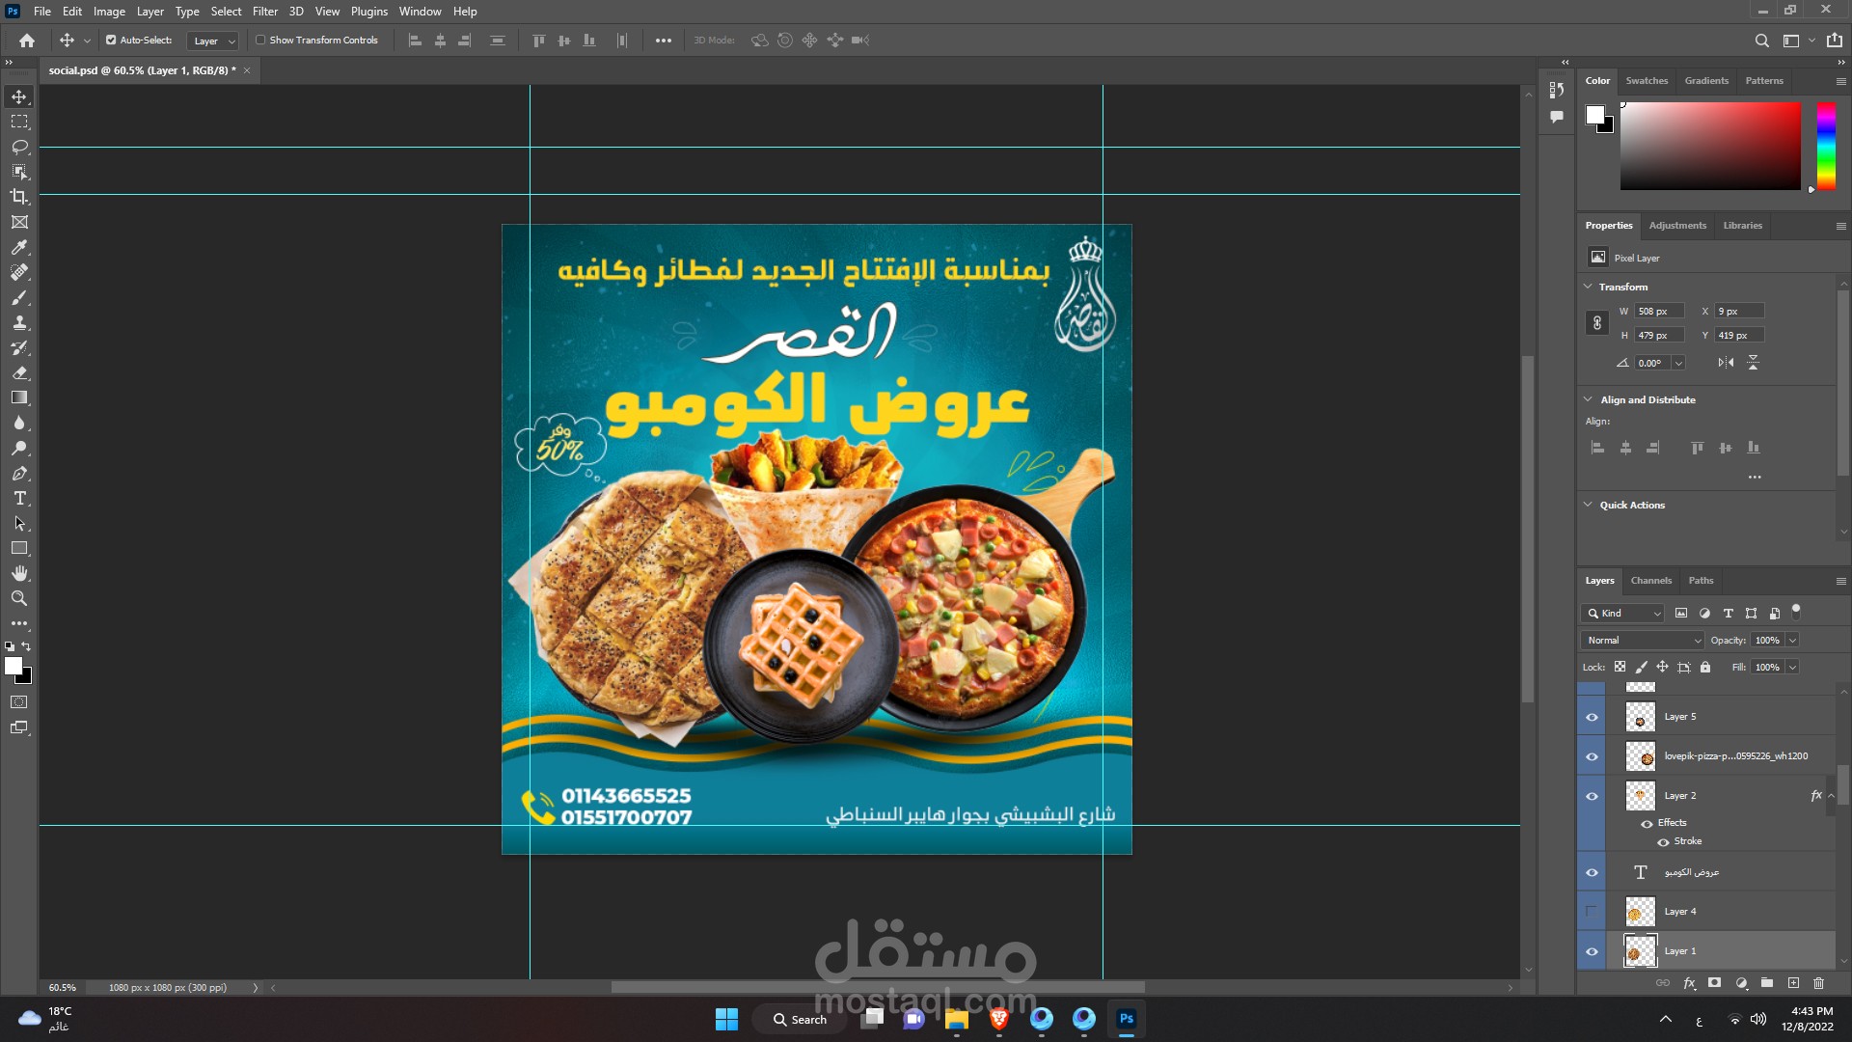Hide Layer 2 visibility eye
Viewport: 1852px width, 1042px height.
click(1592, 796)
